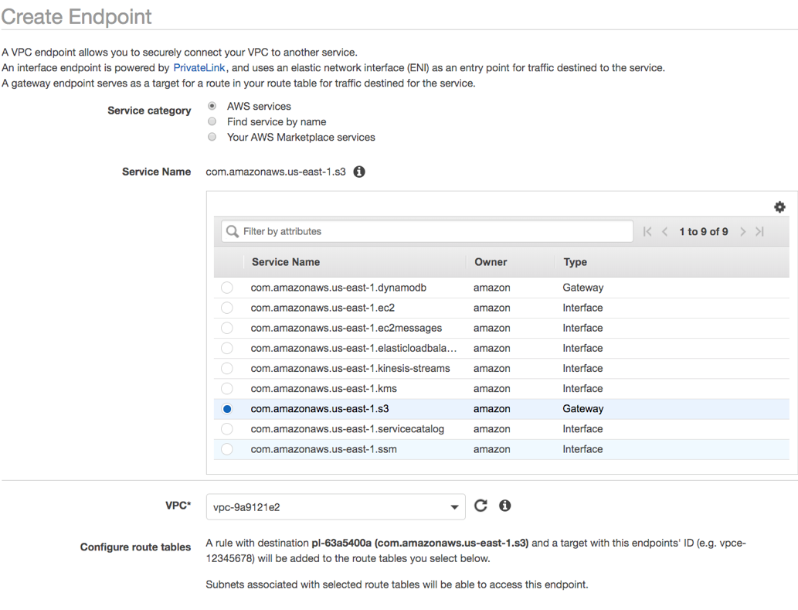Open the VPC dropdown vpc-9a9121e2

pos(336,507)
